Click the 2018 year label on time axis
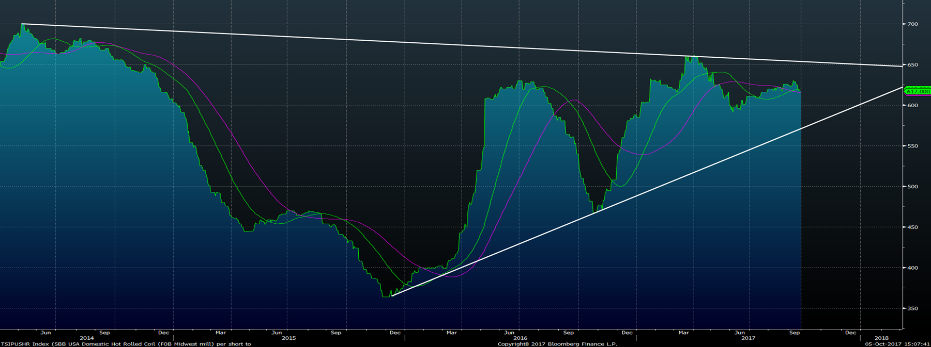Viewport: 931px width, 347px height. click(881, 338)
